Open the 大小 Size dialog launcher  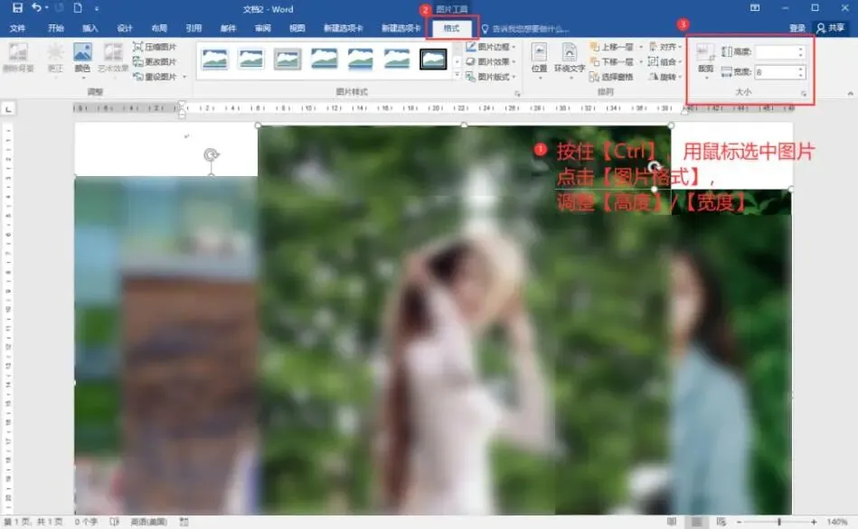click(803, 94)
